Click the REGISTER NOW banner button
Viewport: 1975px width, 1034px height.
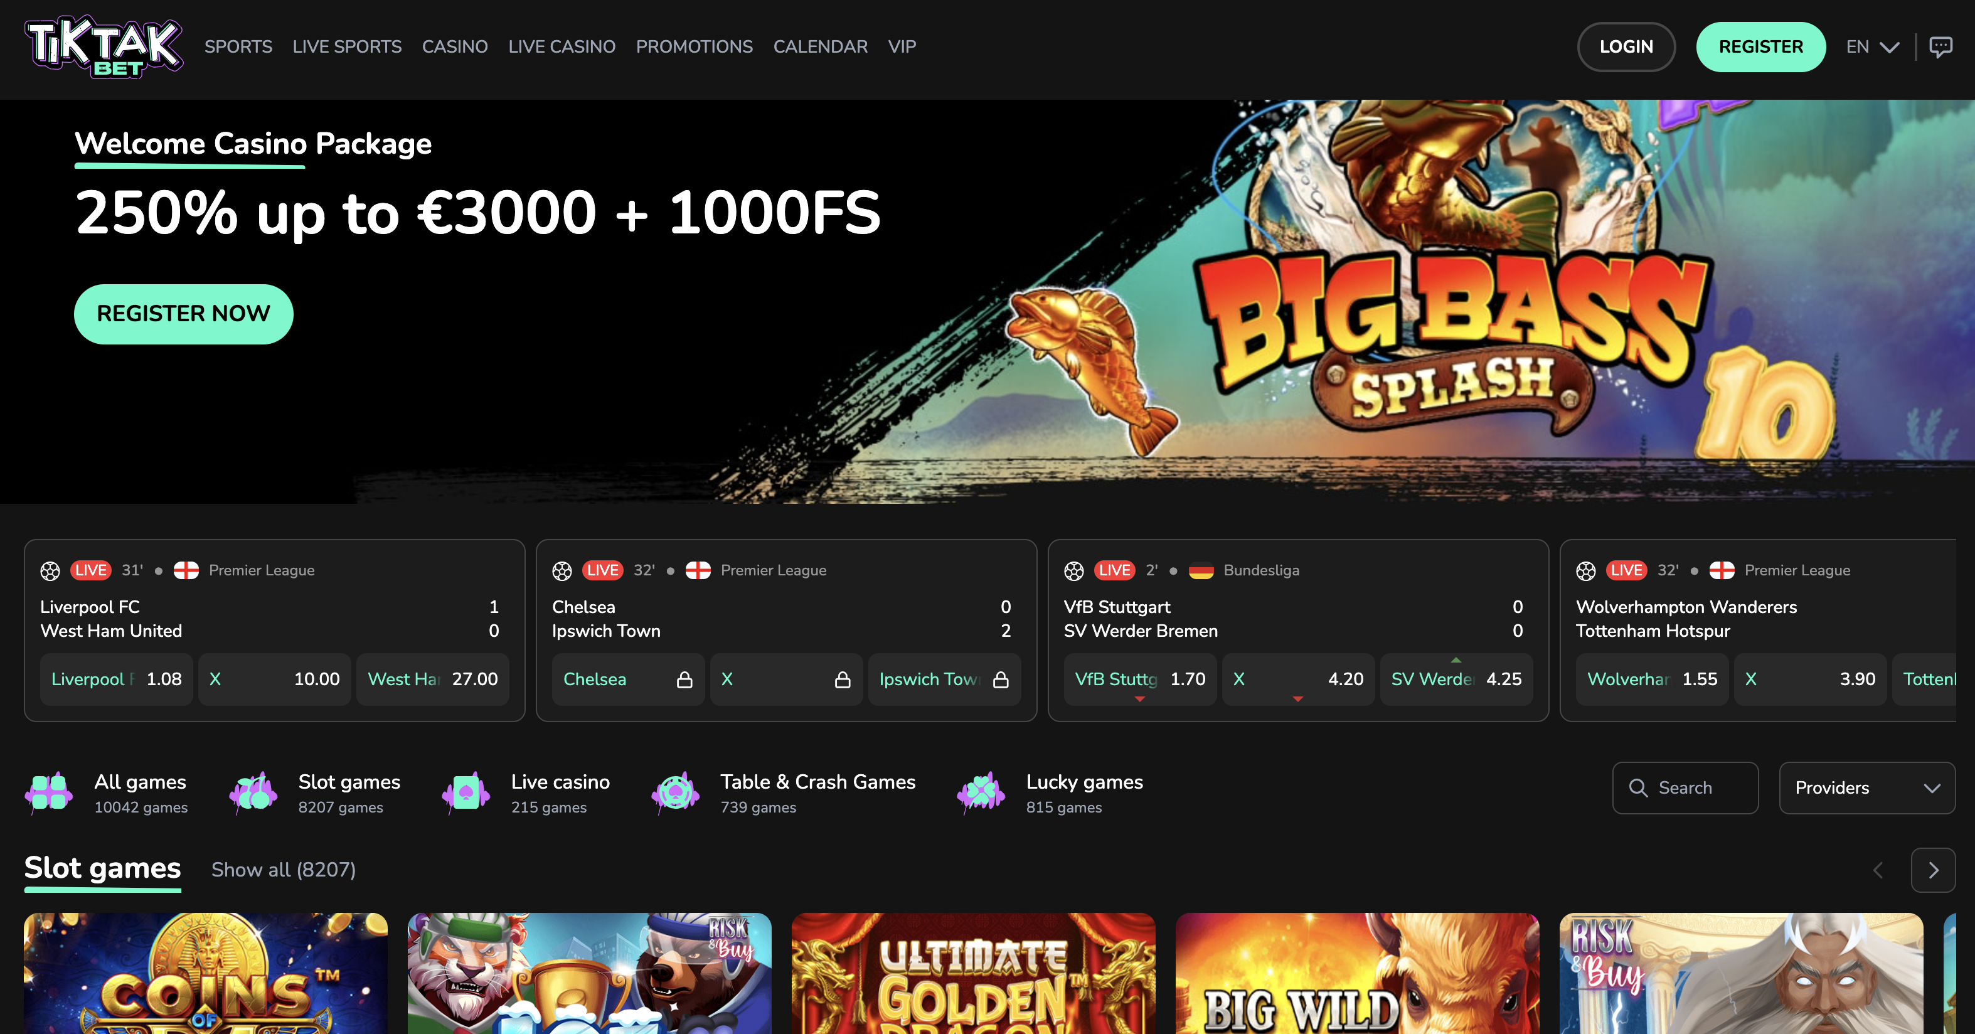click(x=183, y=314)
